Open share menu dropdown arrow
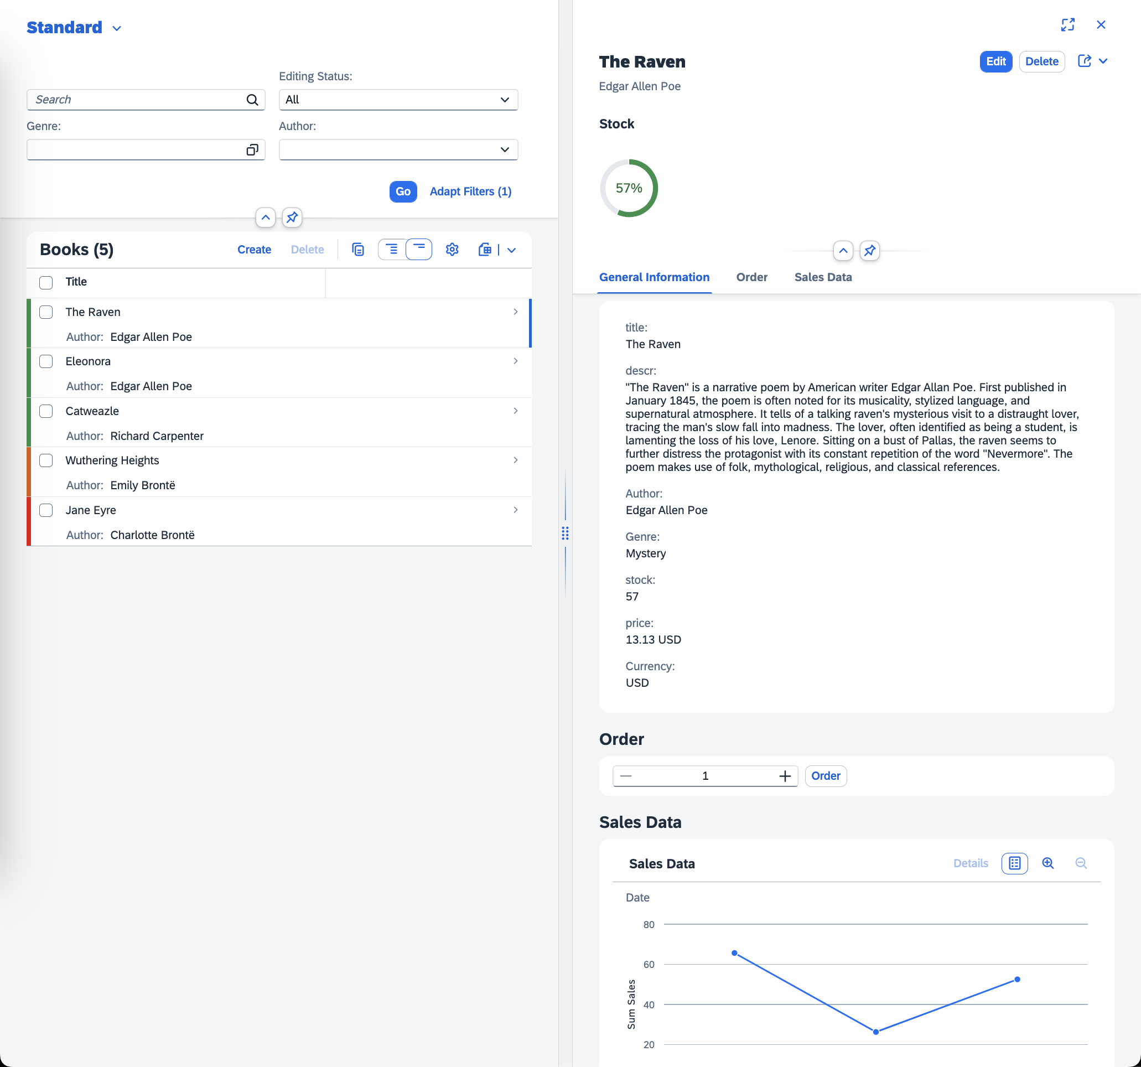Screen dimensions: 1141x1067 (1103, 61)
